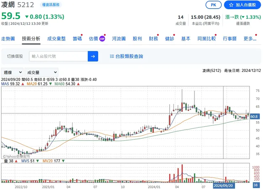The image size is (263, 190).
Task: Expand the 更多... menu
Action: click(250, 39)
